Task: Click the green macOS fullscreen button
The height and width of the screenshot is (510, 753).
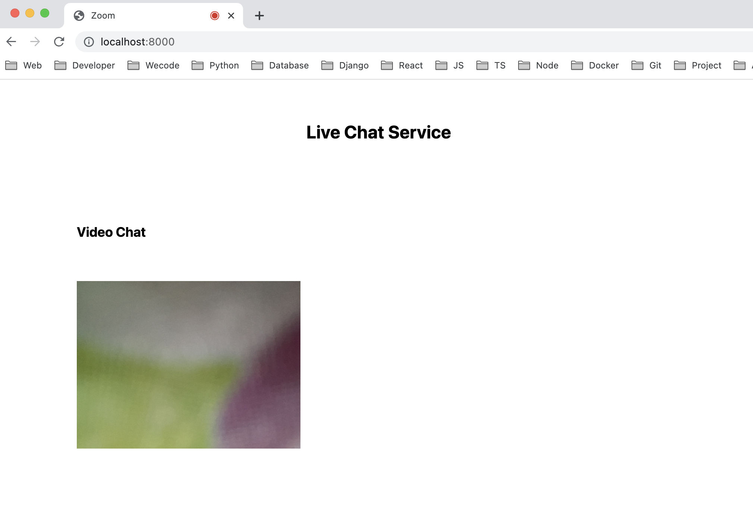Action: pos(45,13)
